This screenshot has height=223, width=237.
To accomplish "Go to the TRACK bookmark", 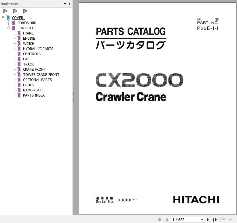I will 29,64.
